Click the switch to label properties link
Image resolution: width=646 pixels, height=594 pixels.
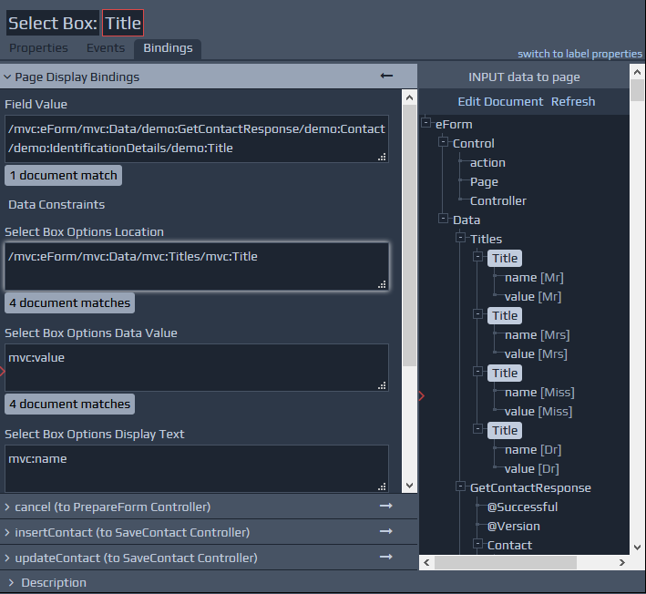coord(579,54)
